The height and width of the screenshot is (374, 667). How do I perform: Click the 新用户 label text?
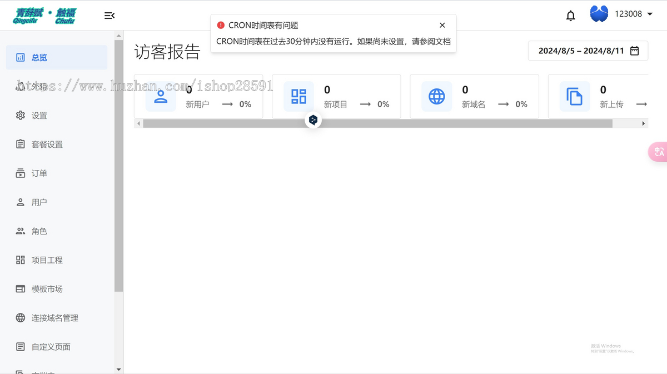coord(197,104)
